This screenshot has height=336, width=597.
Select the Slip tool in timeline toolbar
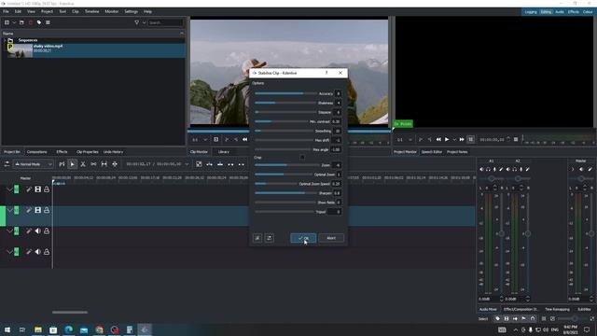point(104,164)
